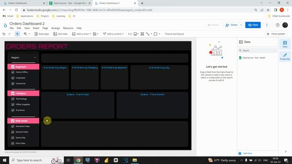Screen dimensions: 292x164
Task: Toggle the Home Office checkbox
Action: click(x=13, y=72)
